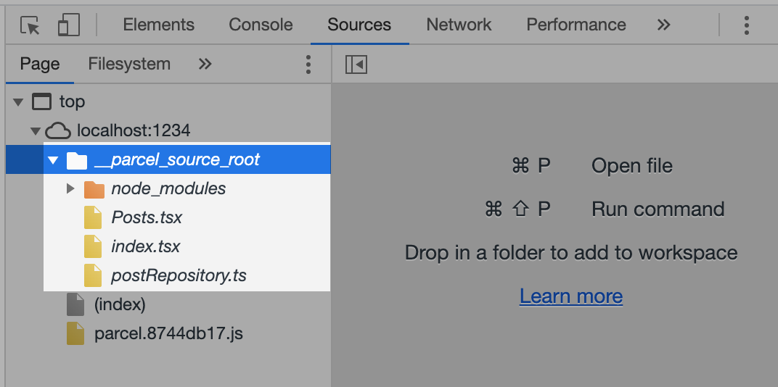
Task: Show more DevTools tabs chevron
Action: (x=663, y=25)
